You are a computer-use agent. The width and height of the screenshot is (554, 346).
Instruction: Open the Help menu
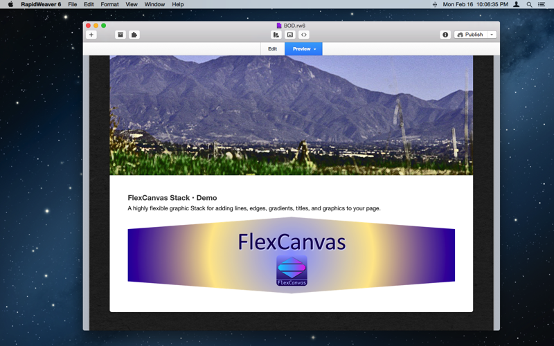click(x=178, y=4)
